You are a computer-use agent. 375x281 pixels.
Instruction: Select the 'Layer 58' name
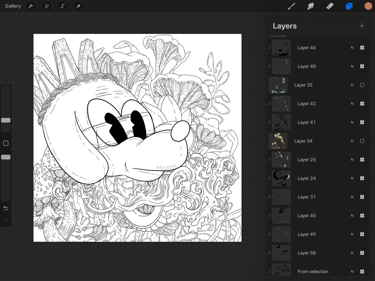click(x=307, y=253)
